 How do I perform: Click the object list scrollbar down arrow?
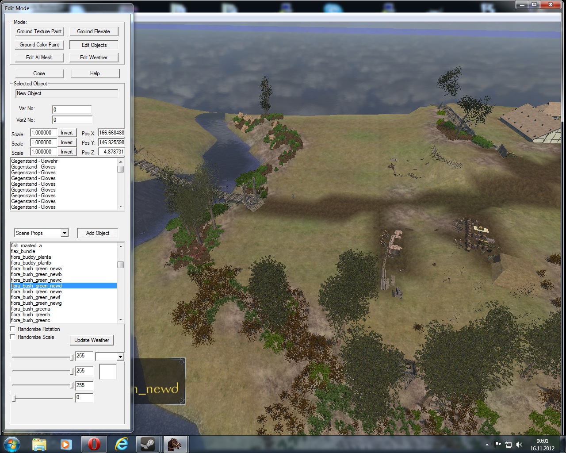tap(121, 207)
